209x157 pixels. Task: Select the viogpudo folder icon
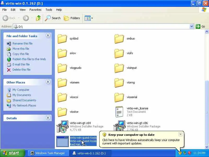(62, 68)
